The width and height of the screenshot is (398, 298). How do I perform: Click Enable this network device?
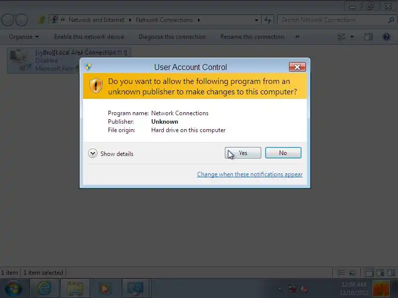point(89,37)
